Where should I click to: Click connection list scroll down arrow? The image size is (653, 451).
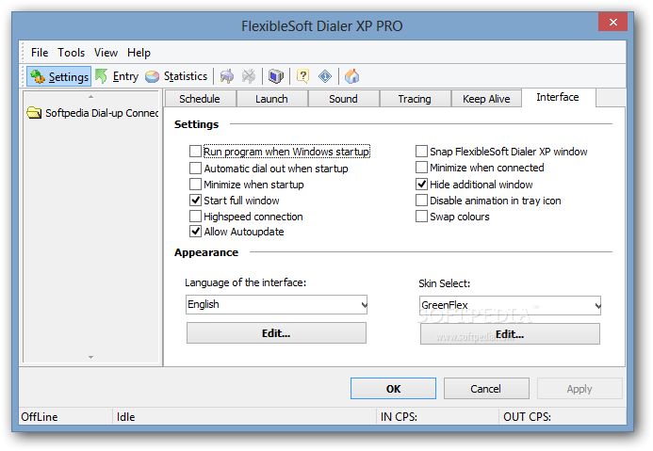point(90,357)
